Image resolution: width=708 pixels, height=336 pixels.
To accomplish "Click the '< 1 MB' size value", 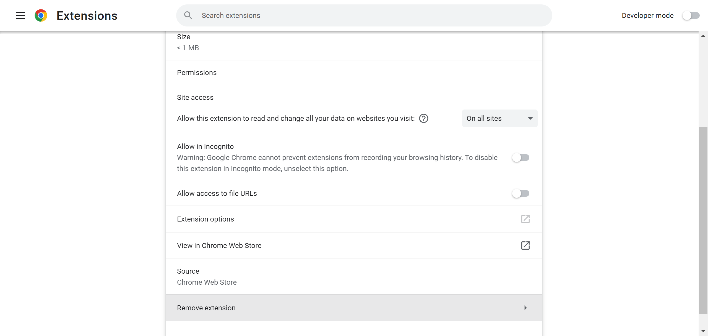I will coord(188,48).
